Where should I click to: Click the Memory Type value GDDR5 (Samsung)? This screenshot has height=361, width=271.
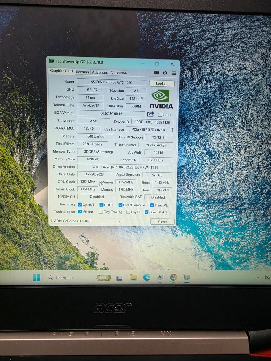pyautogui.click(x=98, y=152)
